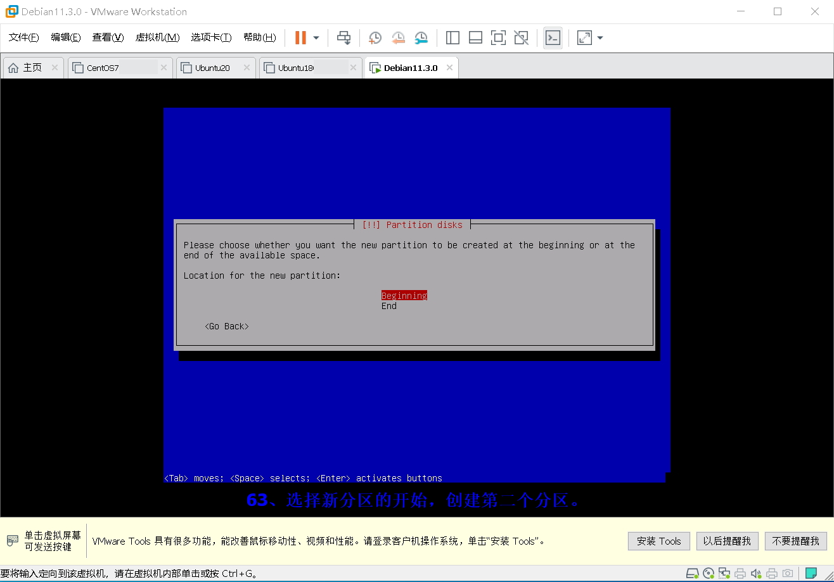Click the camera device status icon
The image size is (834, 582).
pyautogui.click(x=788, y=574)
